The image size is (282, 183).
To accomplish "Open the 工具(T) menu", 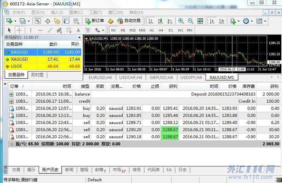I will coord(95,13).
